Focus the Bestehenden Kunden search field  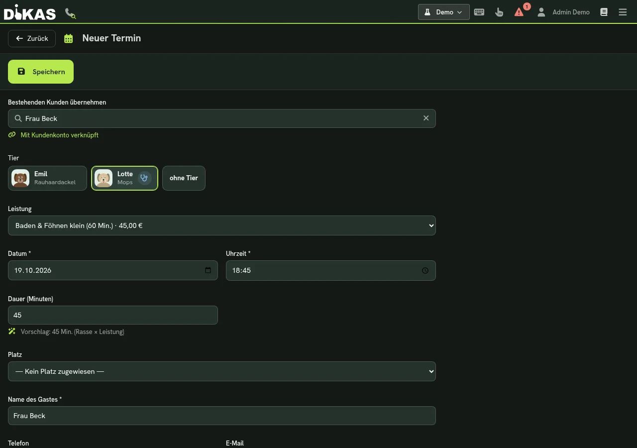(x=222, y=118)
